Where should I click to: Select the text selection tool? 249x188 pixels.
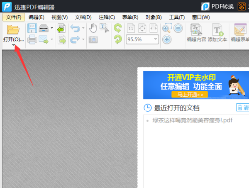click(104, 28)
